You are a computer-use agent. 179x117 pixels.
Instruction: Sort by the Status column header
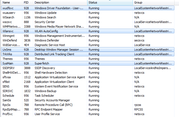coord(110,2)
